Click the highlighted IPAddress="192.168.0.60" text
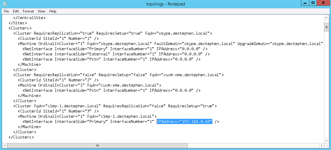Viewport: 331px width, 150px height. coord(184,122)
